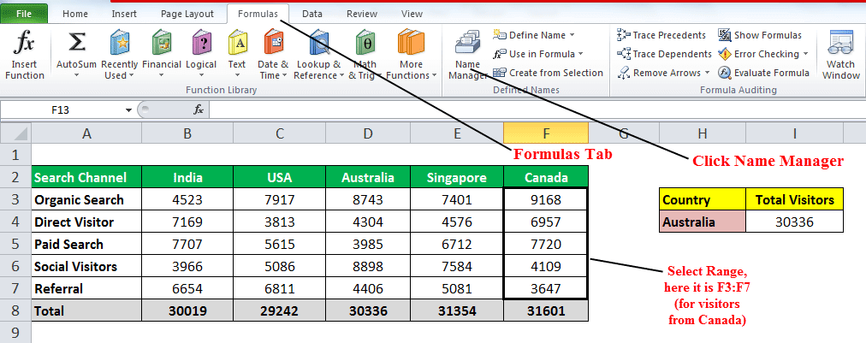
Task: Select row 5 header
Action: 15,244
